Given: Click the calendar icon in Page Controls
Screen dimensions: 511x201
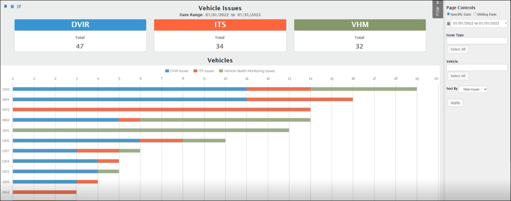Looking at the screenshot, I should click(448, 23).
